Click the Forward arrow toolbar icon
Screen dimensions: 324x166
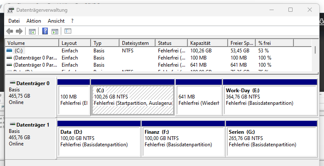[19, 31]
